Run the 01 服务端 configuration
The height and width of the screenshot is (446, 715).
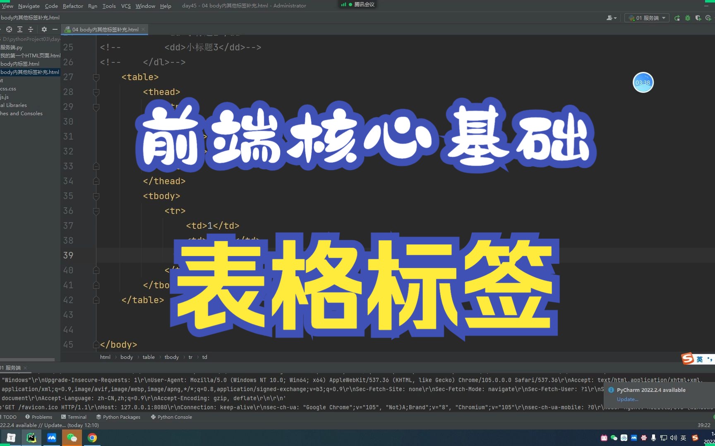pyautogui.click(x=677, y=18)
